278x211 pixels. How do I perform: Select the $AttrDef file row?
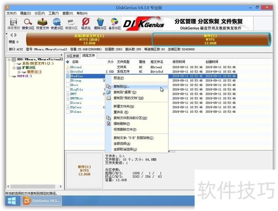click(152, 72)
